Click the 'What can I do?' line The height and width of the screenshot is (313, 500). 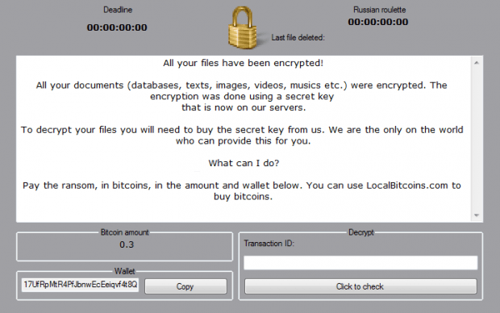[244, 164]
